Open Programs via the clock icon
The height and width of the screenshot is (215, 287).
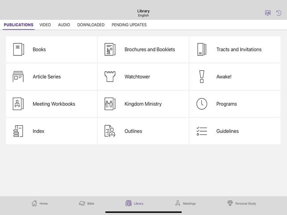(202, 104)
